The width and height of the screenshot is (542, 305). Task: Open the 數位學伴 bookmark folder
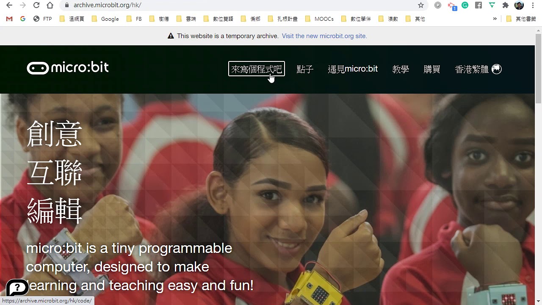356,19
